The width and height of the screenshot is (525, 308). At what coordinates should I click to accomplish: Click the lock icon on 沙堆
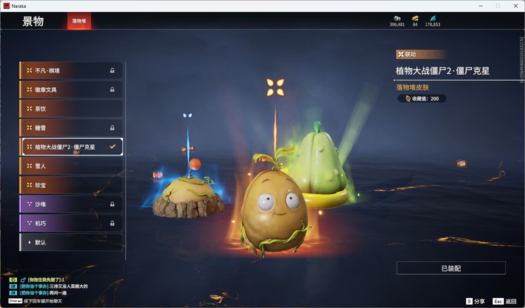(x=112, y=204)
